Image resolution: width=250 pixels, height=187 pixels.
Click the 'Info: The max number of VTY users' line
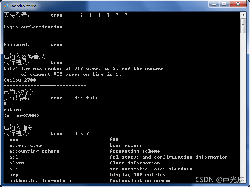tap(83, 68)
